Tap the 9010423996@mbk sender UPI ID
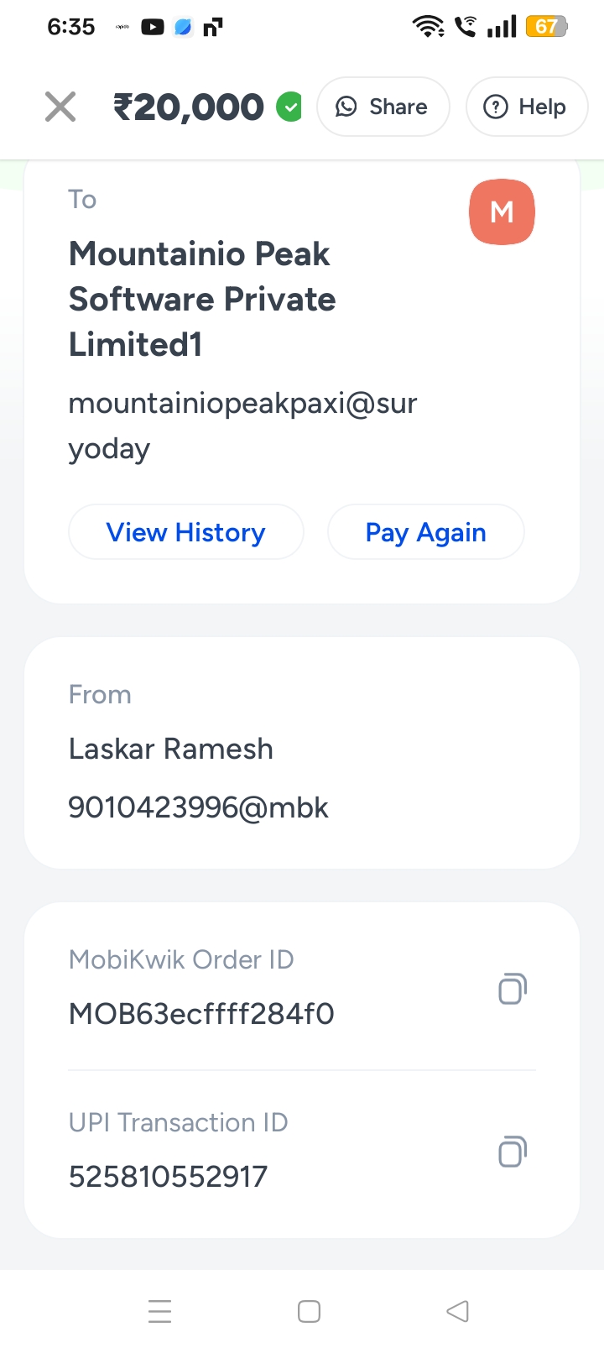Screen dimensions: 604x1353 point(198,807)
